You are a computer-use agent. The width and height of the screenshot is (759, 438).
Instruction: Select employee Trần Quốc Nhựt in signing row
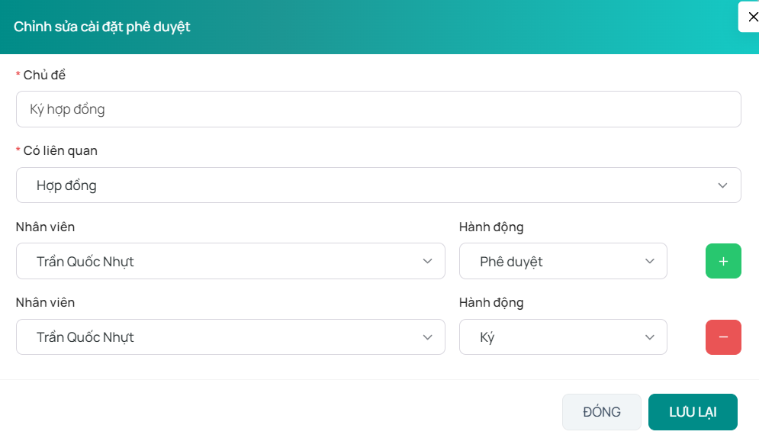229,337
